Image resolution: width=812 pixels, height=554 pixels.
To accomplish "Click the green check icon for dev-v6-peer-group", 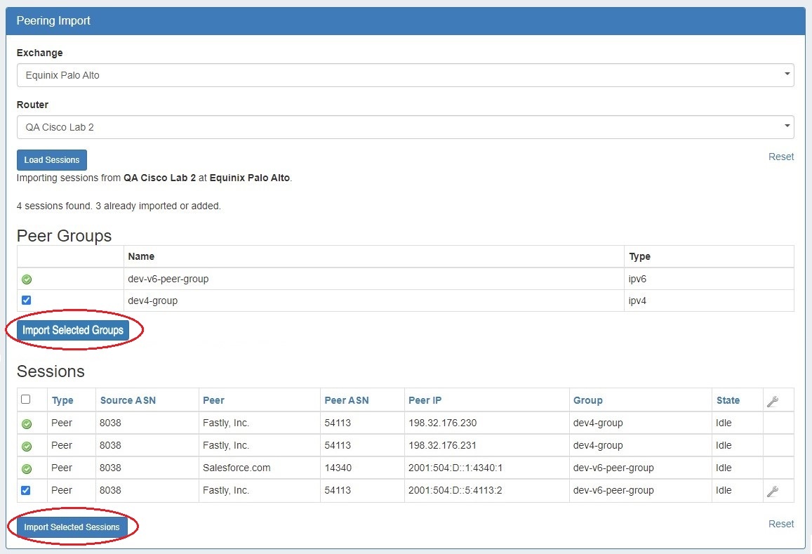I will pyautogui.click(x=27, y=279).
